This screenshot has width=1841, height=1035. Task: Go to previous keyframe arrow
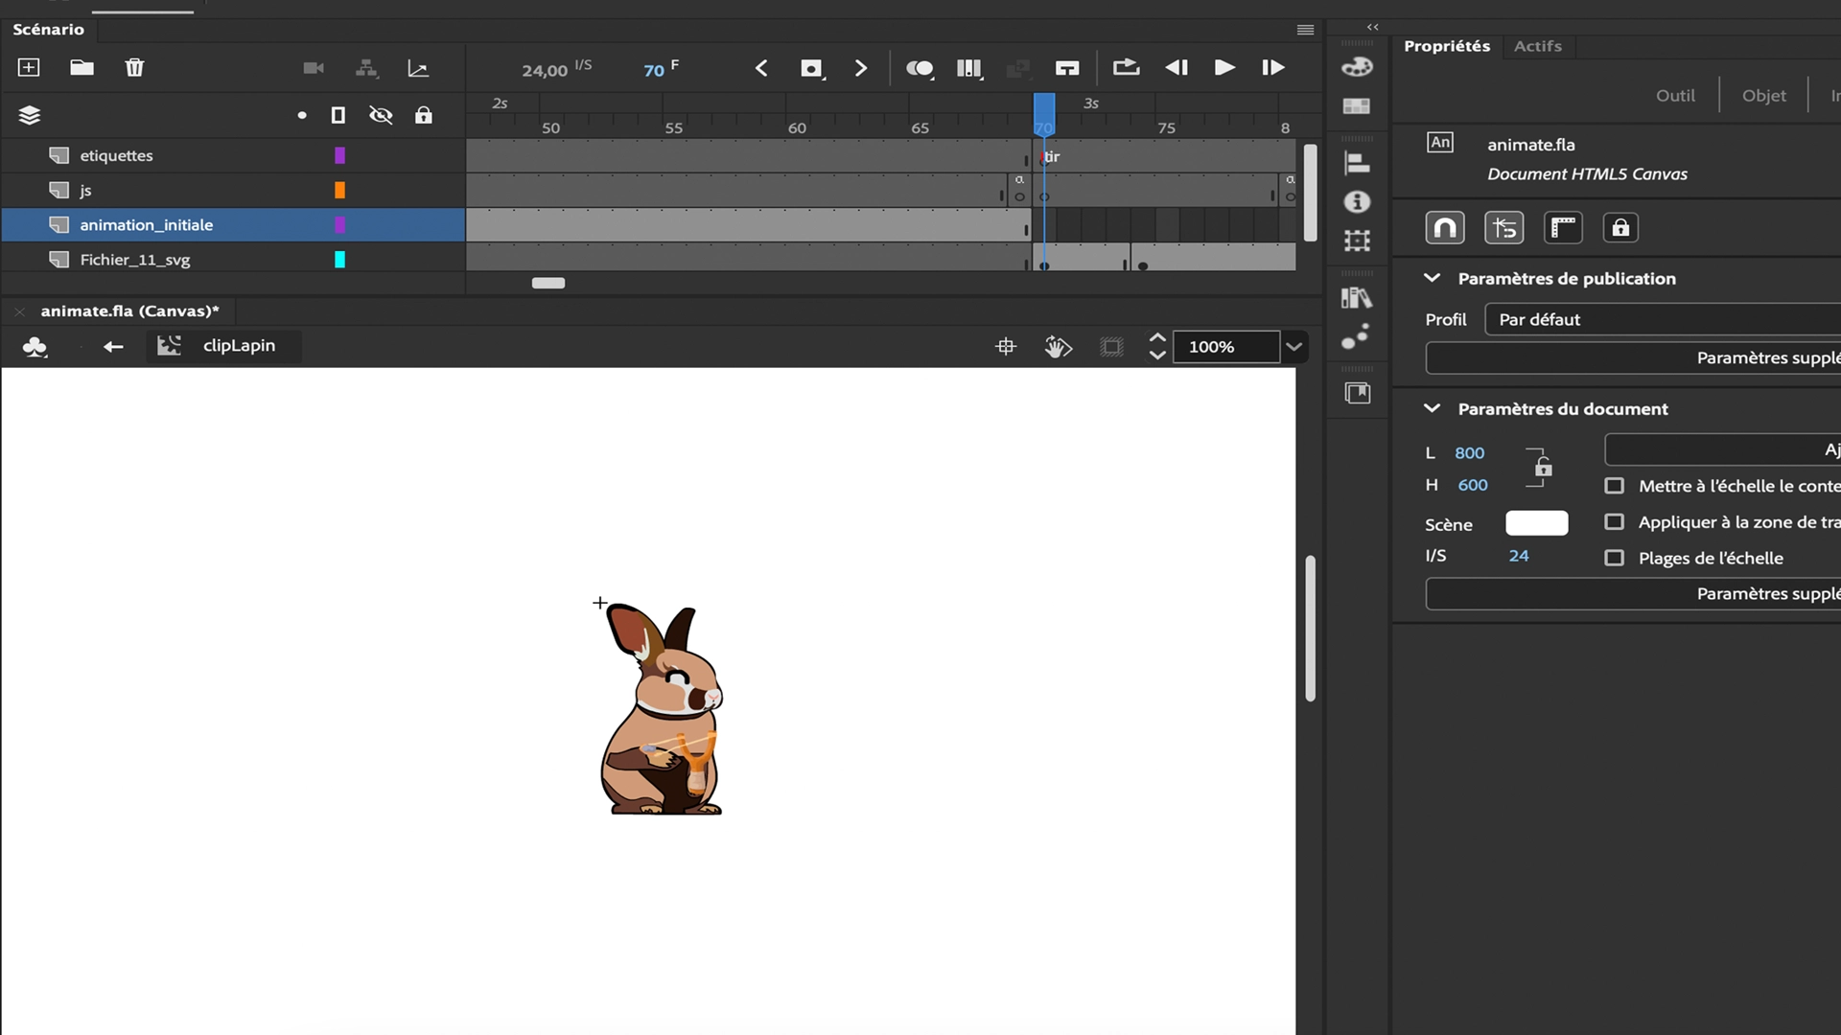tap(761, 68)
